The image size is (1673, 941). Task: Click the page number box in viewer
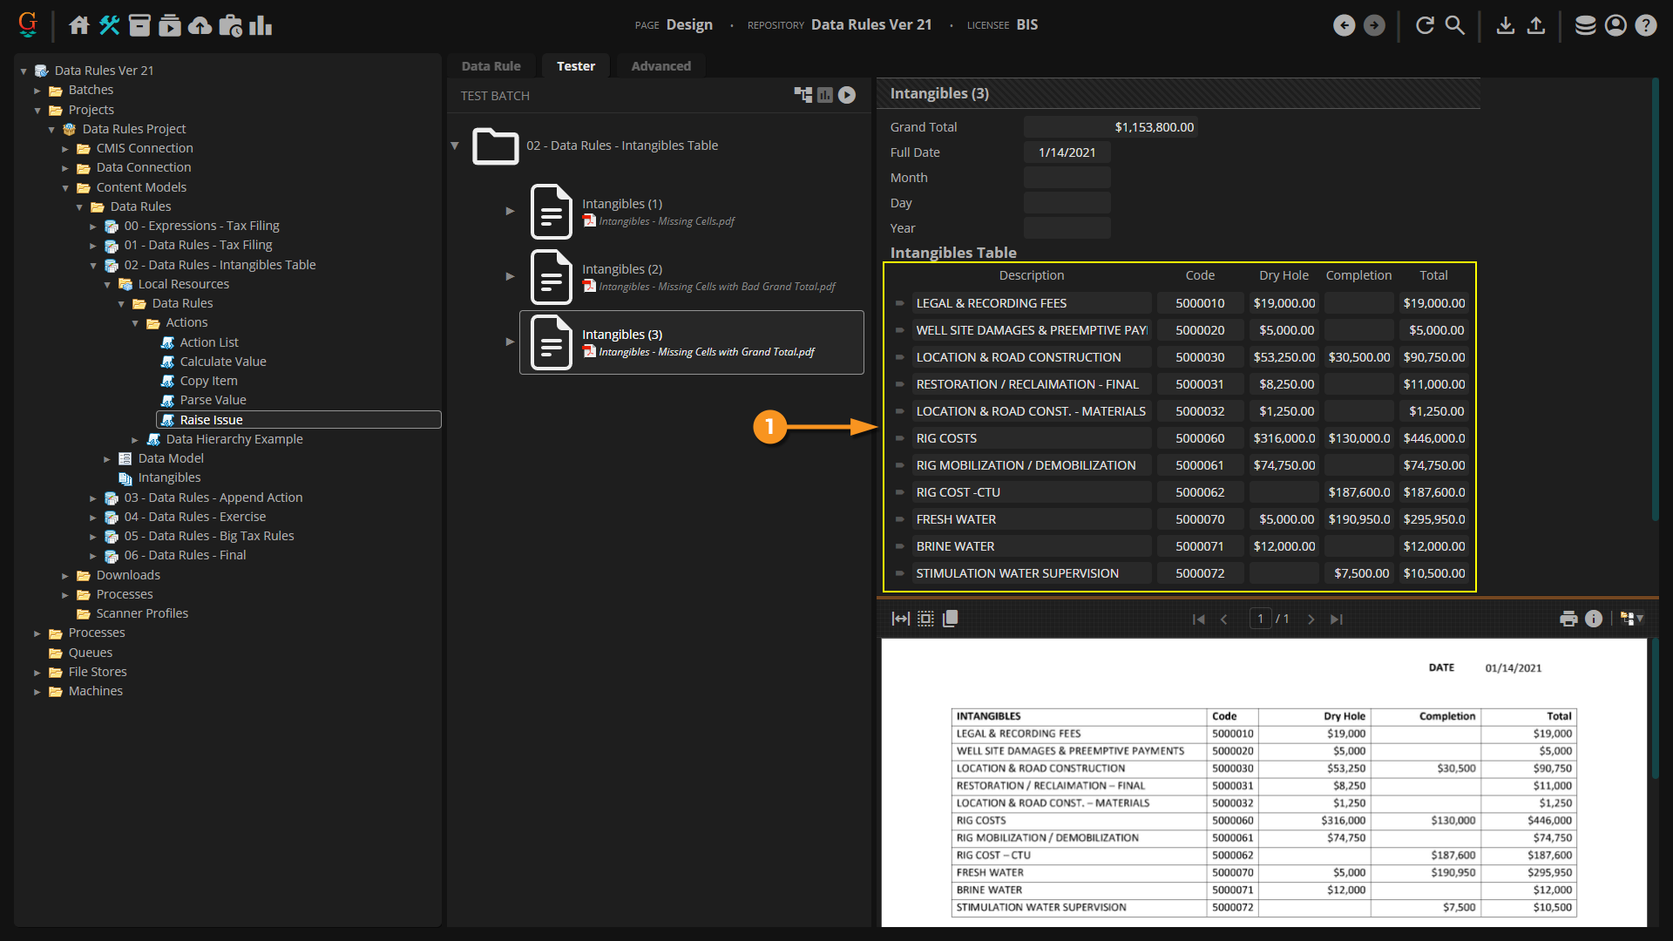click(x=1260, y=619)
